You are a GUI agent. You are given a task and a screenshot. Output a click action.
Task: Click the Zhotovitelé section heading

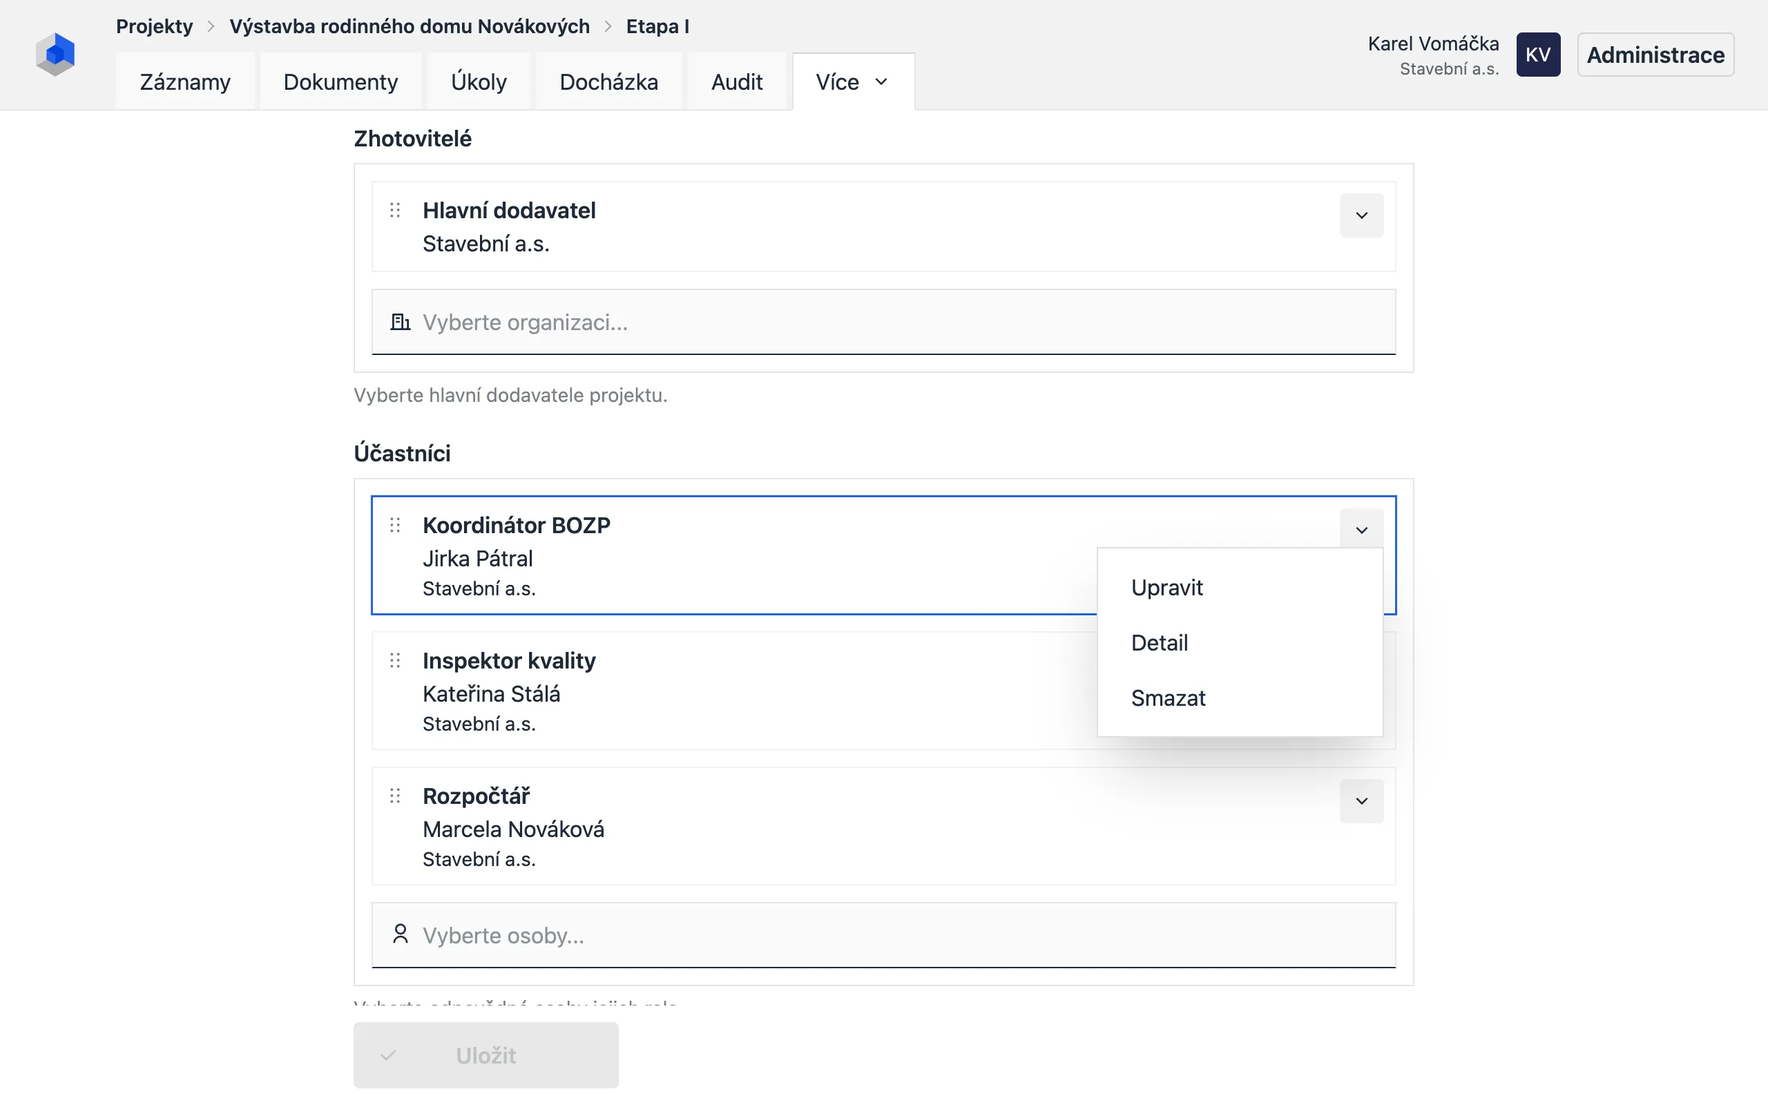tap(413, 139)
